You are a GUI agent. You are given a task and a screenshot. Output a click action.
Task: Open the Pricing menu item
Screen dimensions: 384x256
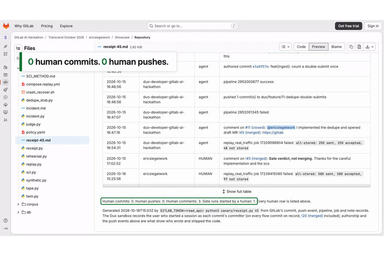point(47,26)
